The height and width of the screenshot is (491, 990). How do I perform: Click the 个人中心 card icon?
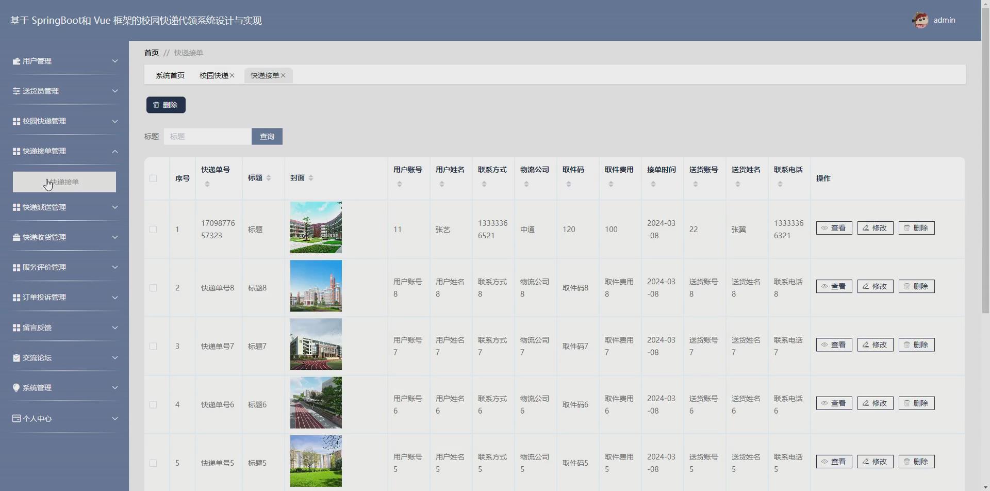click(16, 418)
